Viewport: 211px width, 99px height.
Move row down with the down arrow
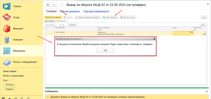63,25
